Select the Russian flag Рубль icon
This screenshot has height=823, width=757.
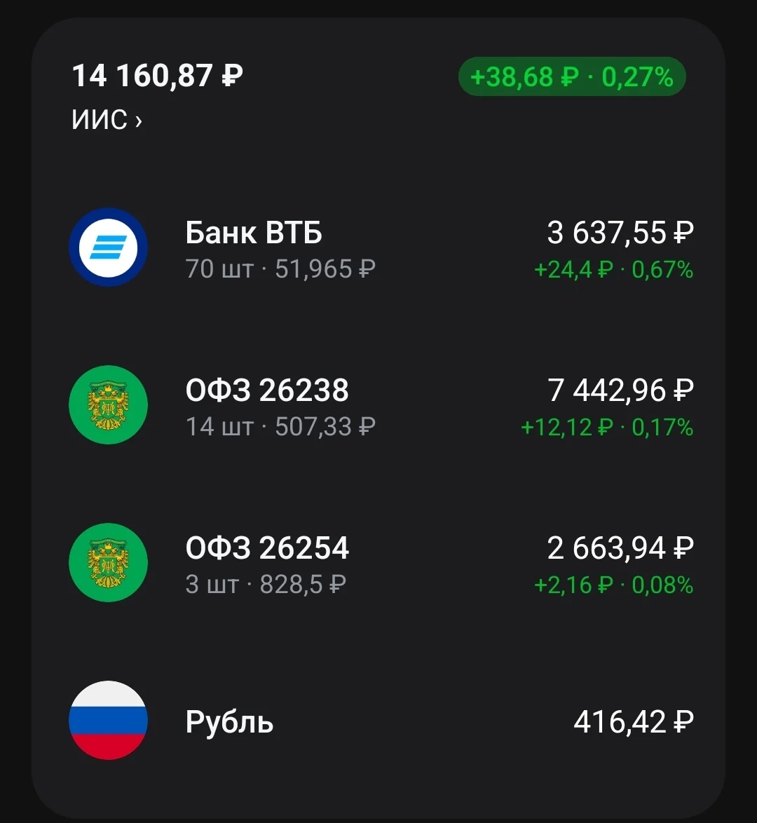(108, 720)
